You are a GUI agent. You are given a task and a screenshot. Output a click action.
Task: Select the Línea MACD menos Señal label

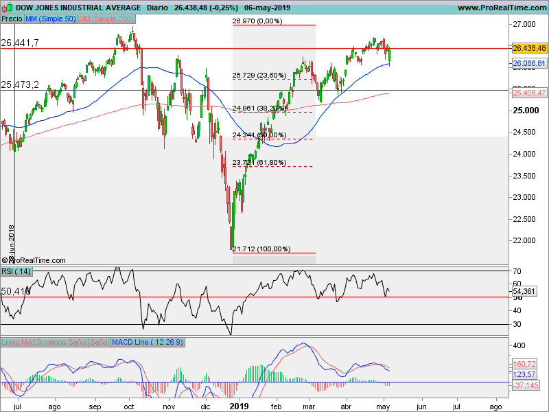44,342
